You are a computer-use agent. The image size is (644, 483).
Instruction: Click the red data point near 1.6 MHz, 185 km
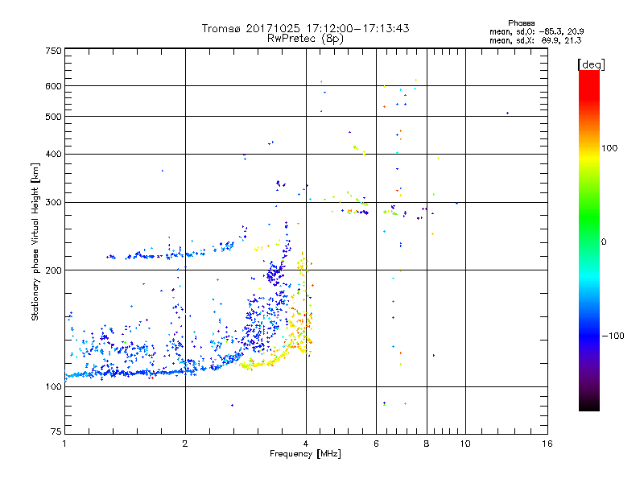143,284
